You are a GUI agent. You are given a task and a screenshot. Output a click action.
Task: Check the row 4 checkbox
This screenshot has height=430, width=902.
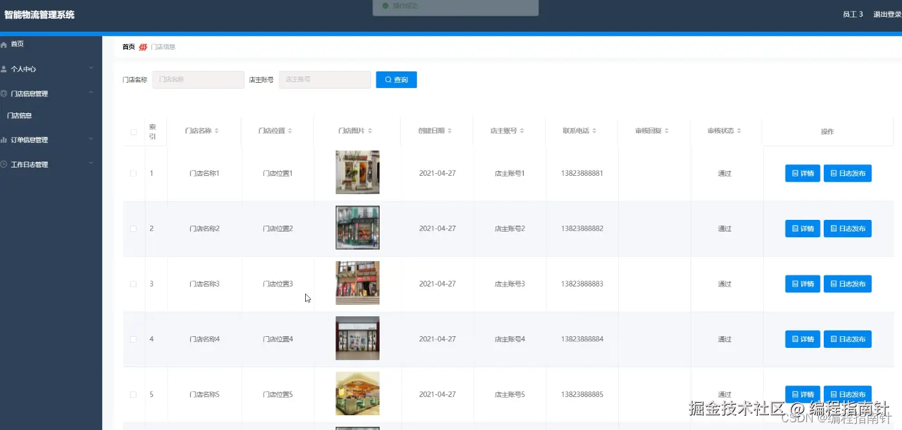click(133, 339)
